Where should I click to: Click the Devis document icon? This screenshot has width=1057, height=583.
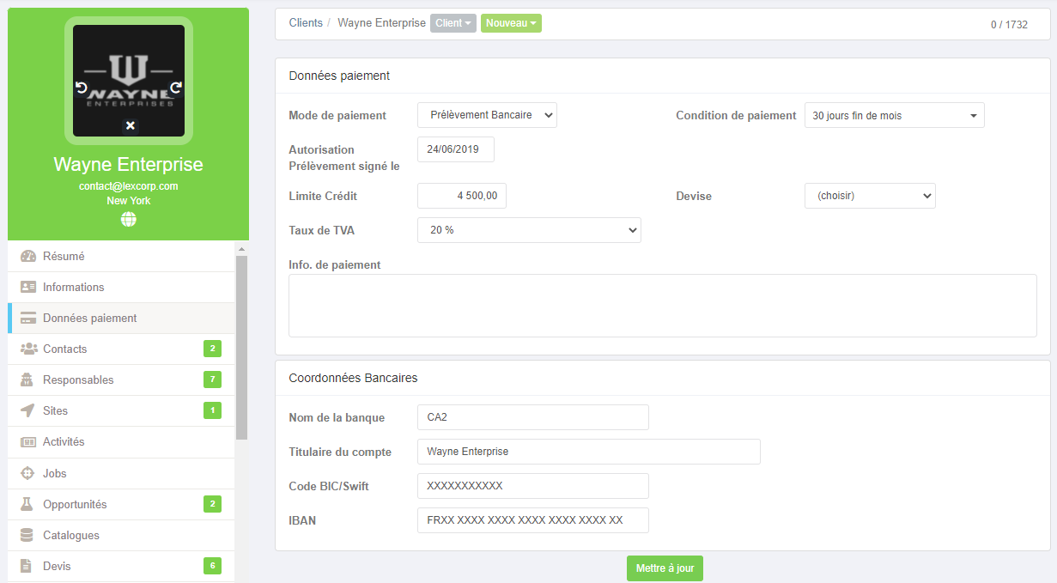[27, 566]
